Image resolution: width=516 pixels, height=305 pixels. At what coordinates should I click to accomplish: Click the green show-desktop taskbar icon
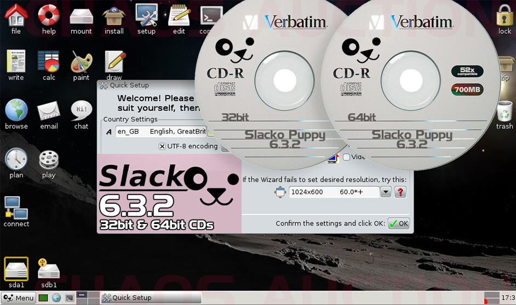tap(43, 298)
